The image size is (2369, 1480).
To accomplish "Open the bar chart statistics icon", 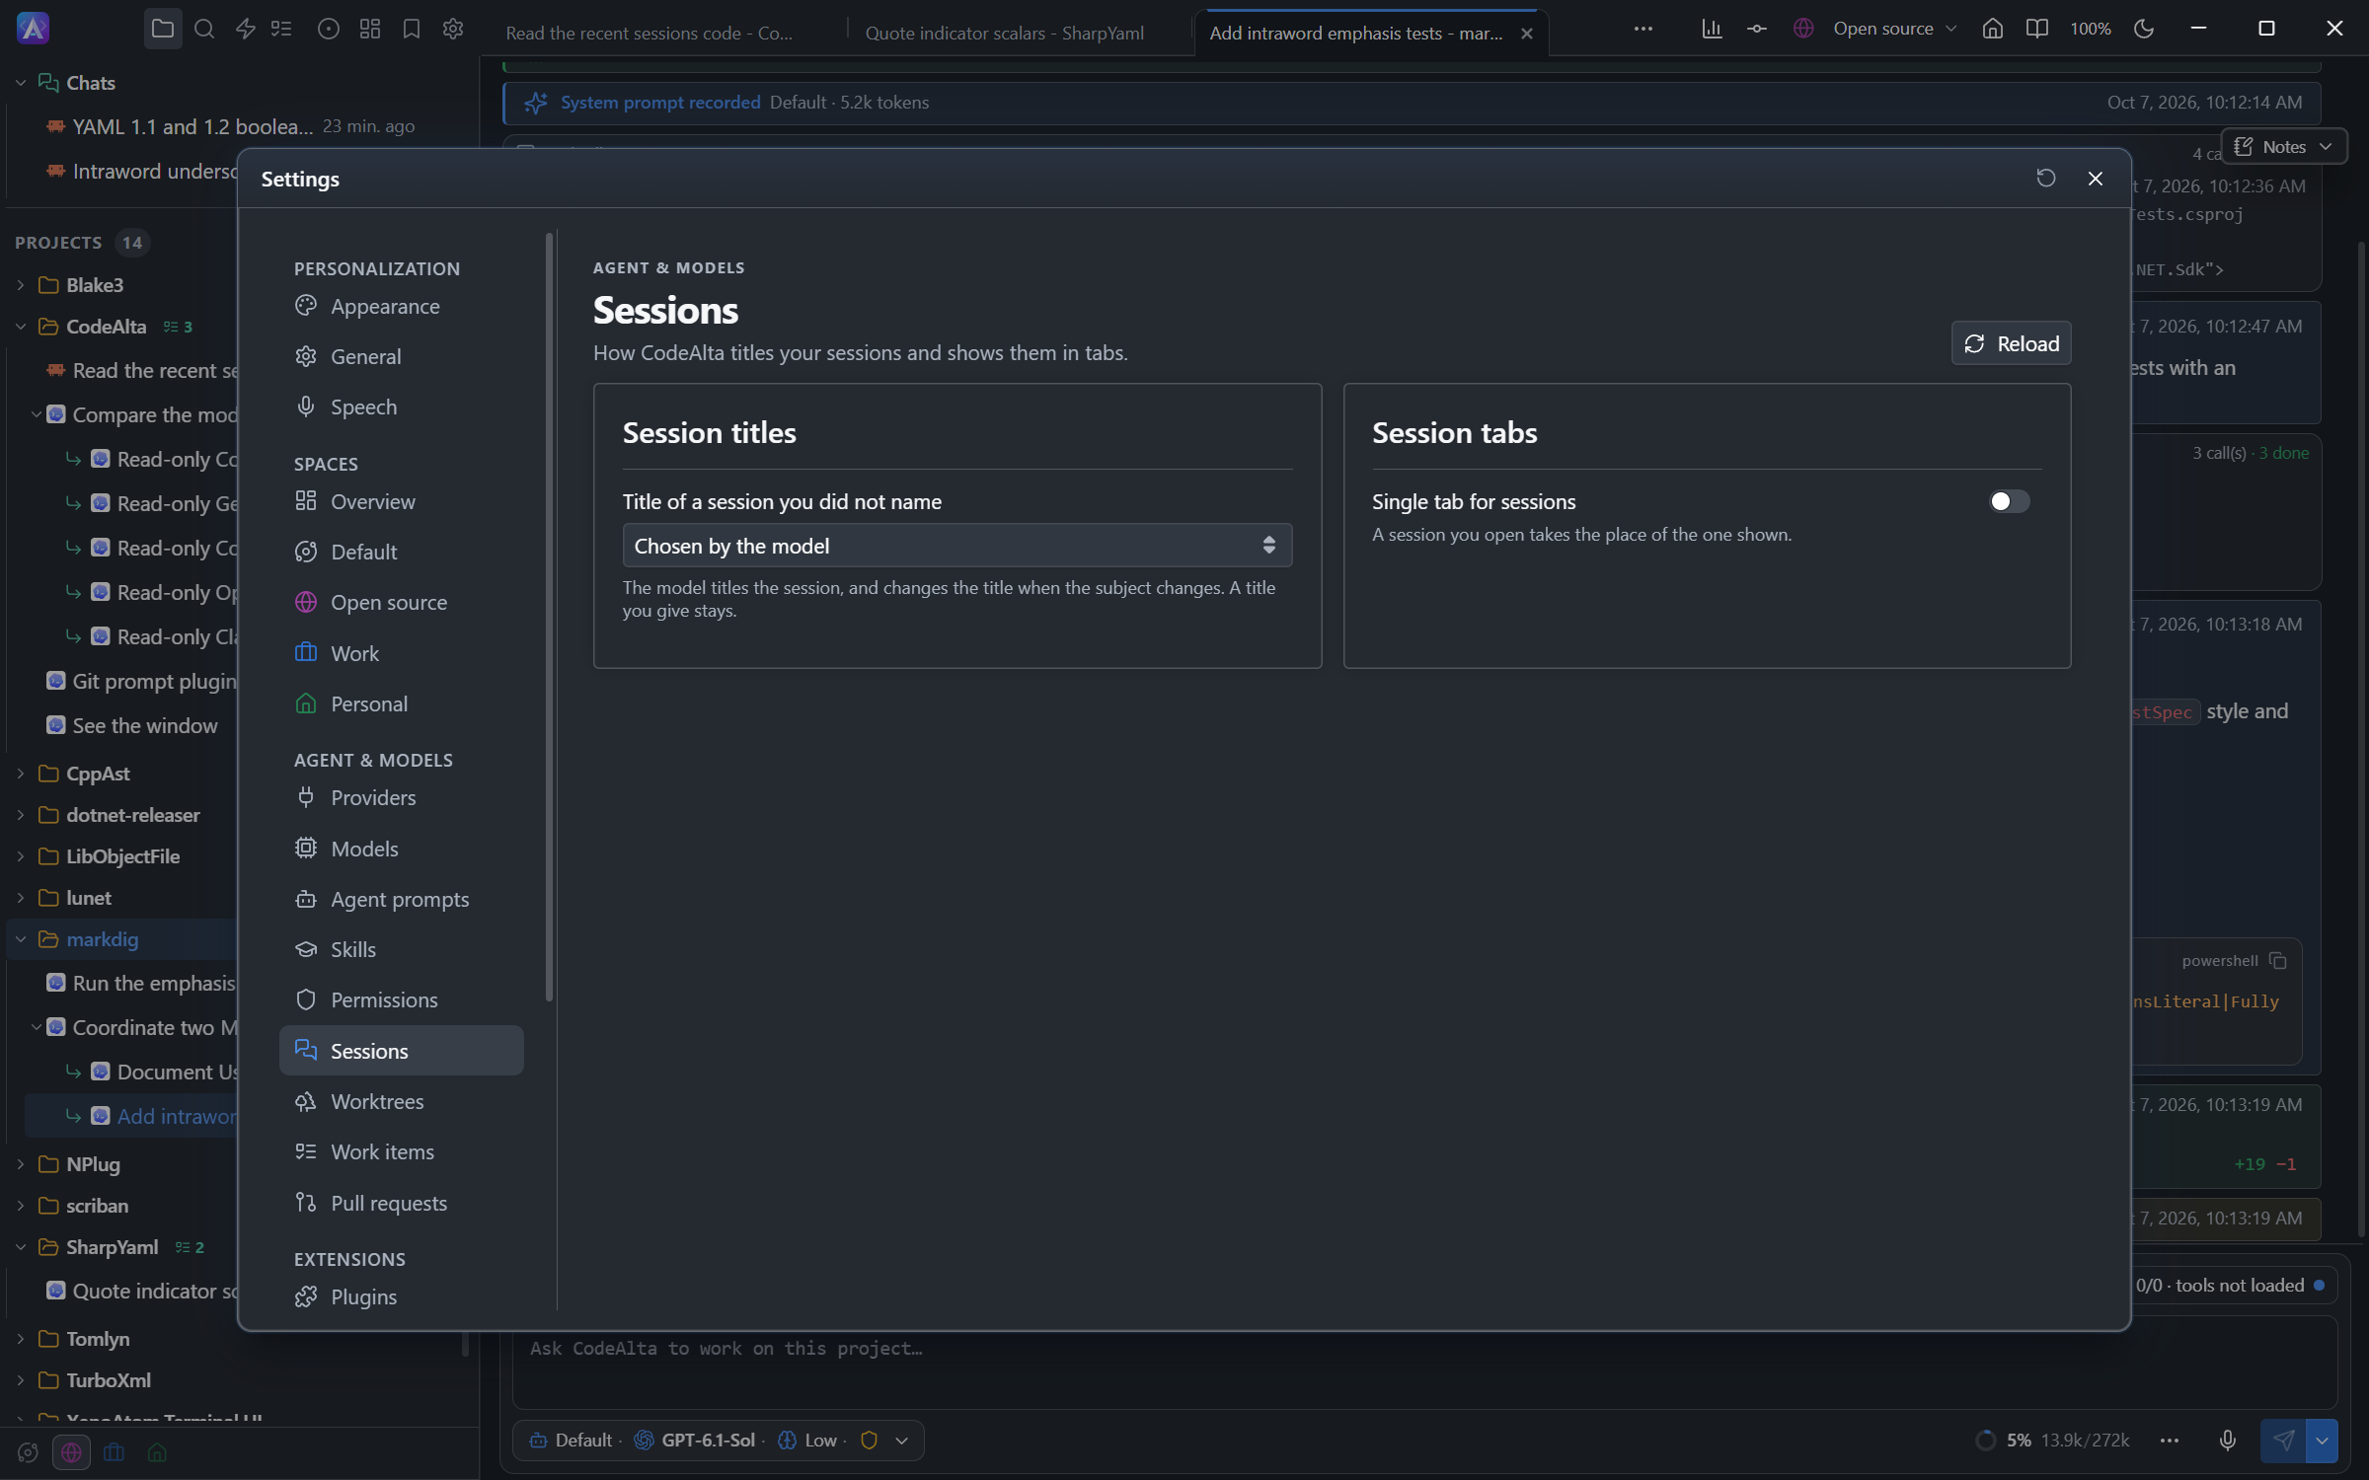I will pyautogui.click(x=1712, y=29).
